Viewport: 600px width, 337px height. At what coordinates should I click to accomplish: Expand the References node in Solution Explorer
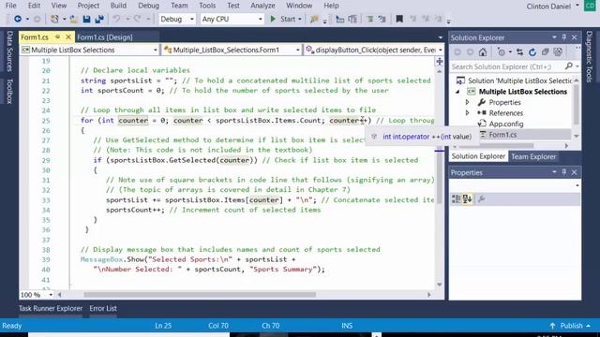pos(467,113)
